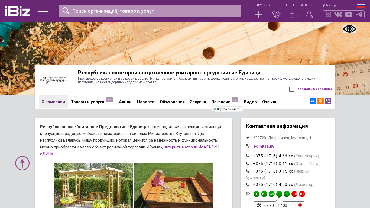Screen dimensions: 370x208
Task: Toggle the accessibility eye mode
Action: point(349,29)
